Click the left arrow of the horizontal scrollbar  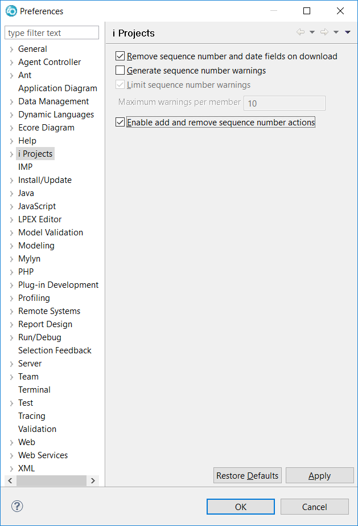click(10, 480)
